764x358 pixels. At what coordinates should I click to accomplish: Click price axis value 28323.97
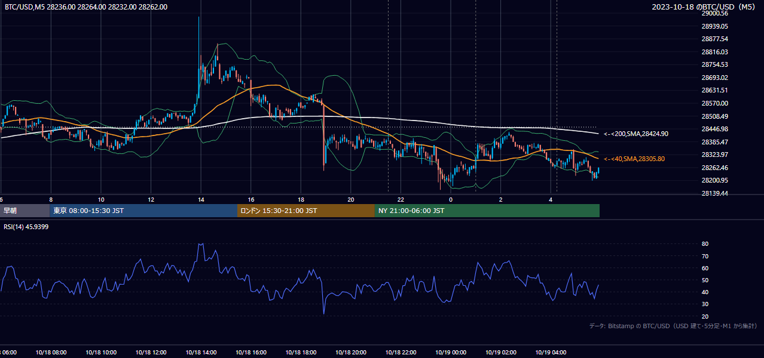tap(714, 155)
